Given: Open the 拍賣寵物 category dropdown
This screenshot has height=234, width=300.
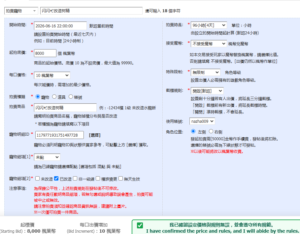Looking at the screenshot, I should coord(21,11).
